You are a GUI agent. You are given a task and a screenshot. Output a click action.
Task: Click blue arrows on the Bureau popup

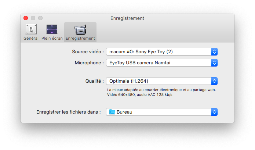coord(215,112)
